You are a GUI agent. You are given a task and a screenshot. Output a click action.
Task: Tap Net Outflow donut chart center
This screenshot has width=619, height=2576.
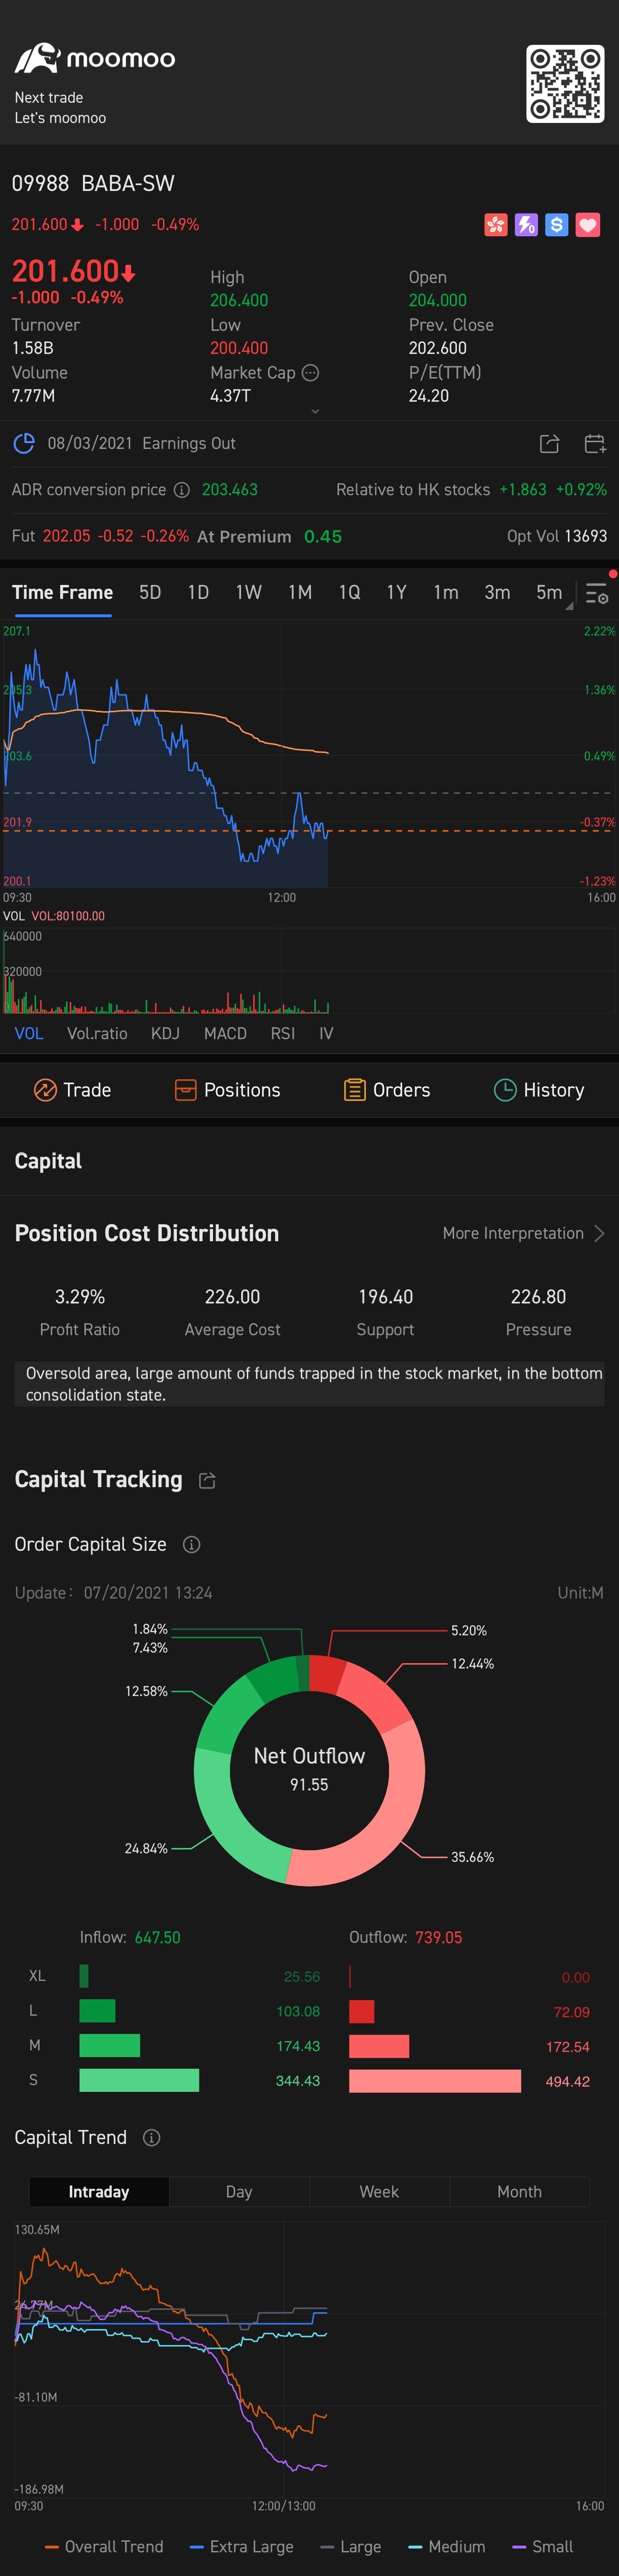pyautogui.click(x=309, y=1770)
